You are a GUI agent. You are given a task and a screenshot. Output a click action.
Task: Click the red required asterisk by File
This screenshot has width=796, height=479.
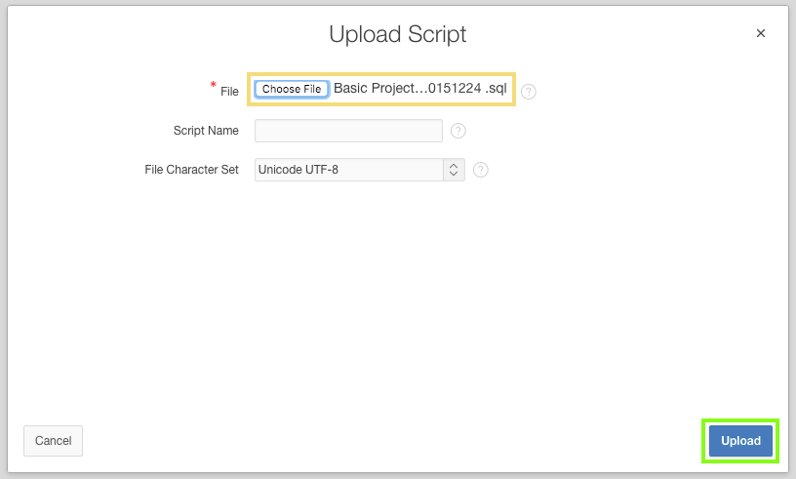coord(214,87)
